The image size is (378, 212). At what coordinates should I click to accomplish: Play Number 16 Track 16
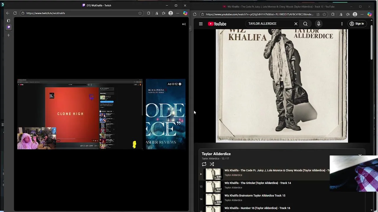coord(257,208)
